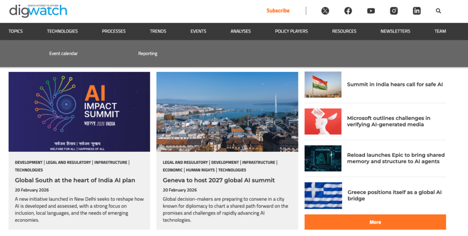Open the Newsletters menu
The height and width of the screenshot is (236, 468).
tap(395, 31)
